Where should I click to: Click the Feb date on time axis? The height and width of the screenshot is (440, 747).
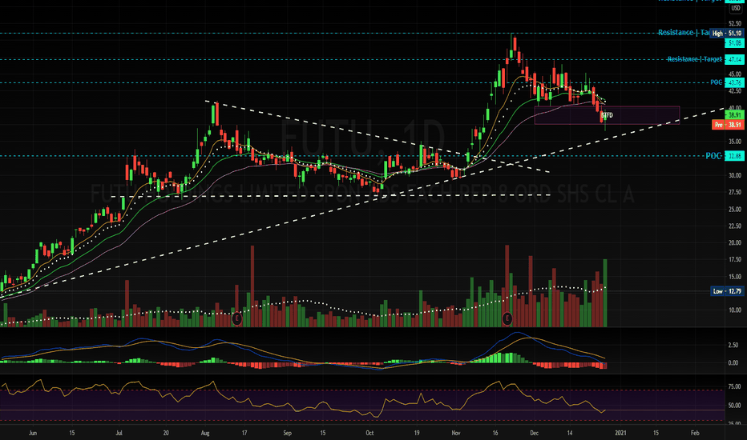(x=695, y=434)
